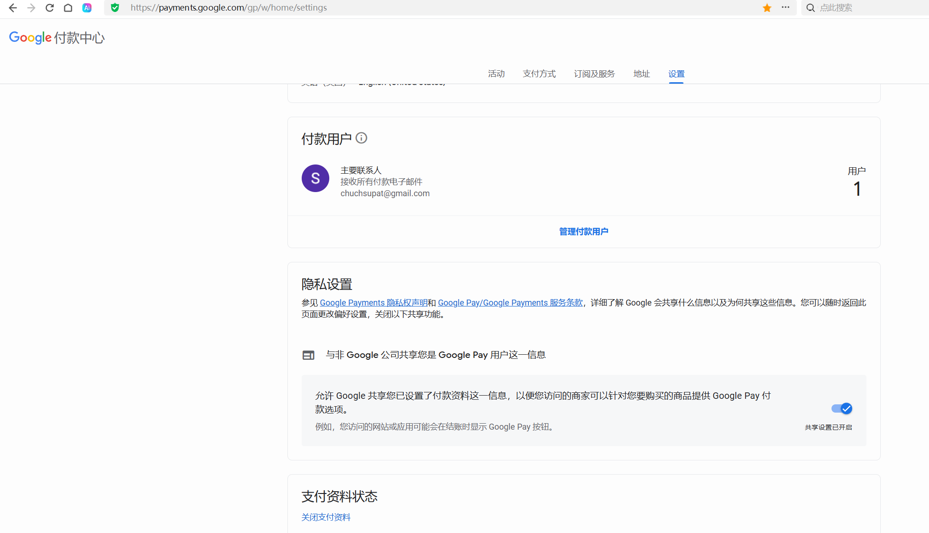The height and width of the screenshot is (533, 929).
Task: Click info icon next to 付款用户
Action: click(x=361, y=138)
